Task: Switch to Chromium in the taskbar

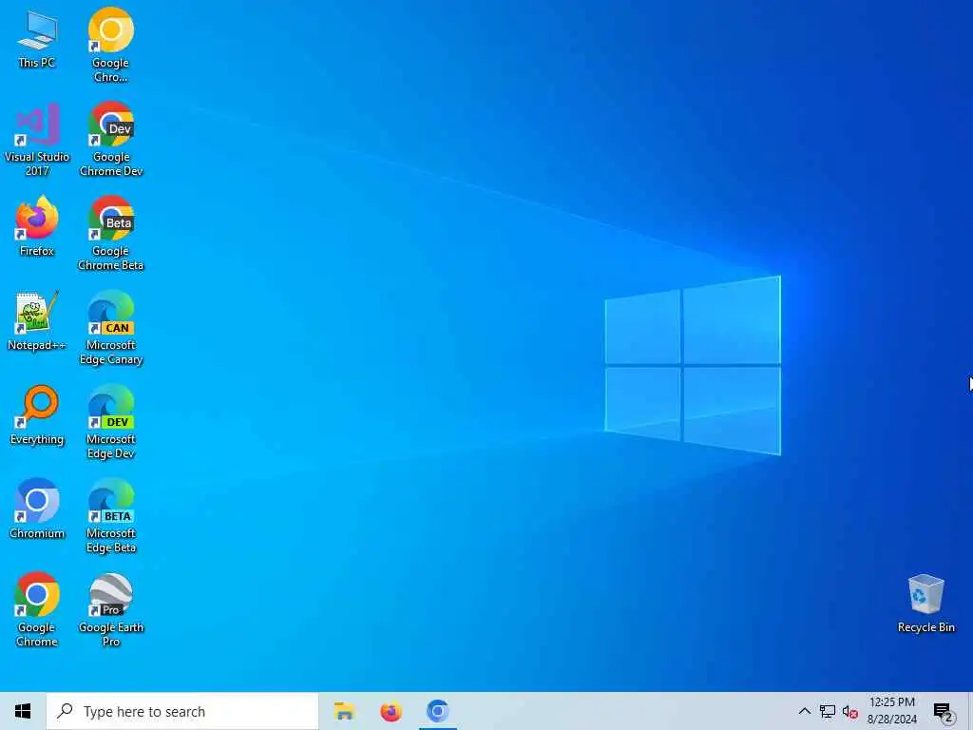Action: click(x=437, y=711)
